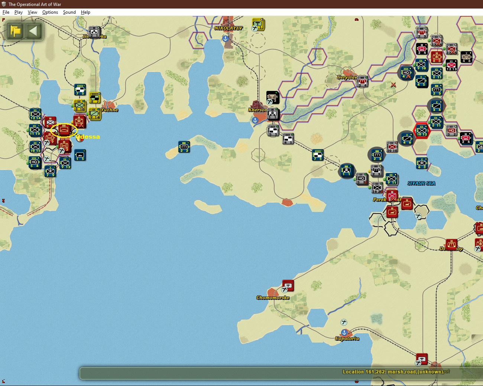Image resolution: width=483 pixels, height=386 pixels.
Task: Select the black brigade unit marked 4 6
Action: click(466, 57)
